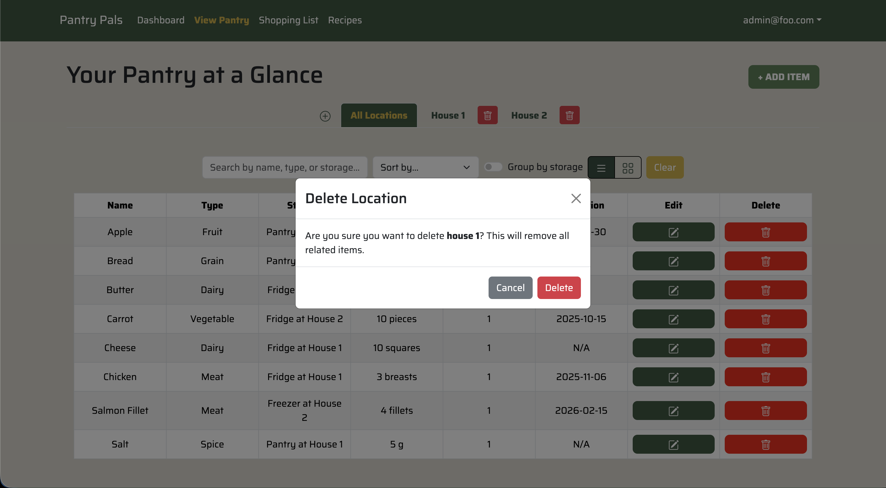886x488 pixels.
Task: Switch to grid view layout
Action: point(628,167)
